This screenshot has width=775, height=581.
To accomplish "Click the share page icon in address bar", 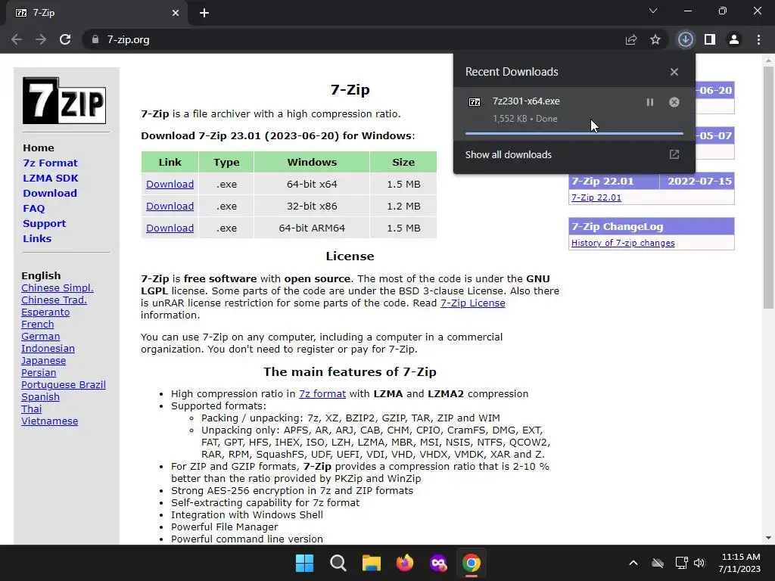I will [x=631, y=39].
